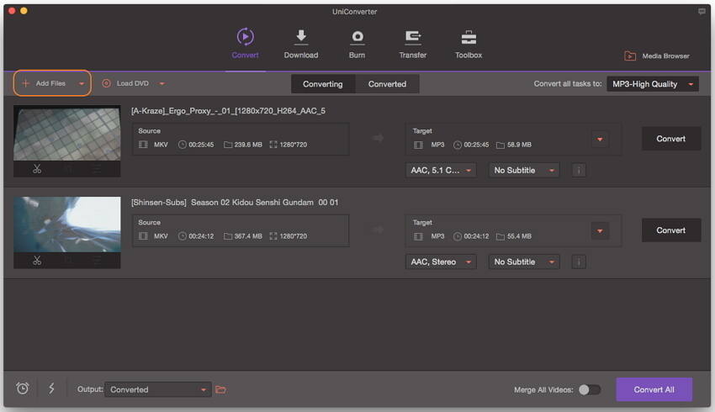Click the Media Browser label
Screen dimensions: 715x412
(665, 56)
